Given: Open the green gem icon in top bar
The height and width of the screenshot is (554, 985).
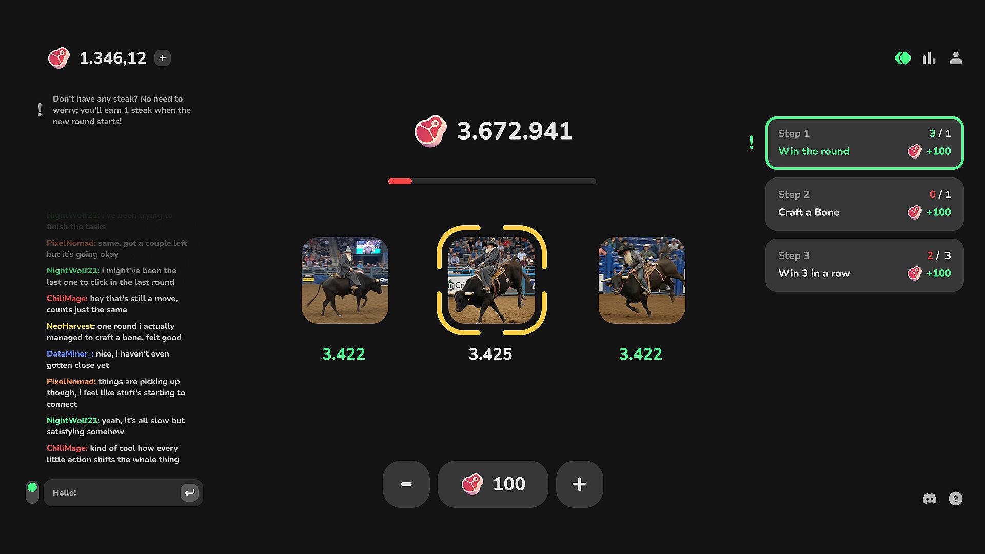Looking at the screenshot, I should [x=902, y=58].
